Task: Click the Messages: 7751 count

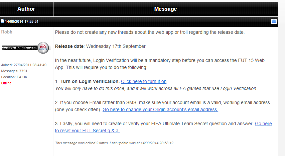Action: tap(14, 71)
